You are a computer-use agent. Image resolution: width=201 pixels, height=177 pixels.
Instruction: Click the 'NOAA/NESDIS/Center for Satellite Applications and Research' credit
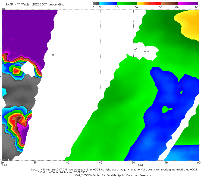(112, 175)
